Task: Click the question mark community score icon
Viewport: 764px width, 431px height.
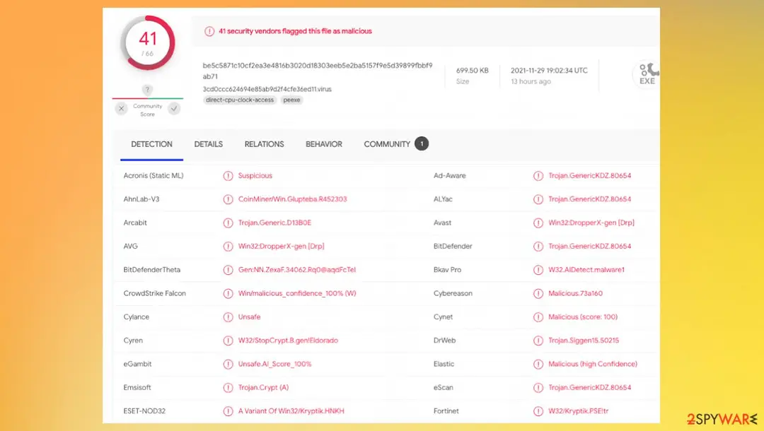Action: pyautogui.click(x=147, y=90)
